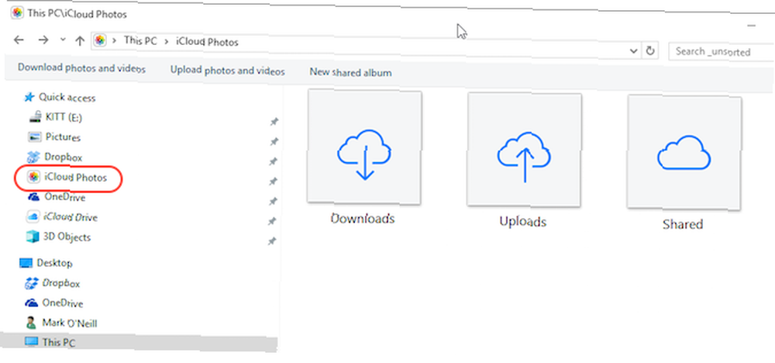Click the Search _unsorted box
This screenshot has height=363, width=775.
[x=722, y=51]
